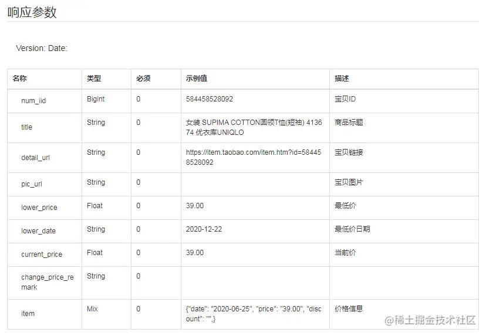Select the example value 584458528092

[209, 99]
